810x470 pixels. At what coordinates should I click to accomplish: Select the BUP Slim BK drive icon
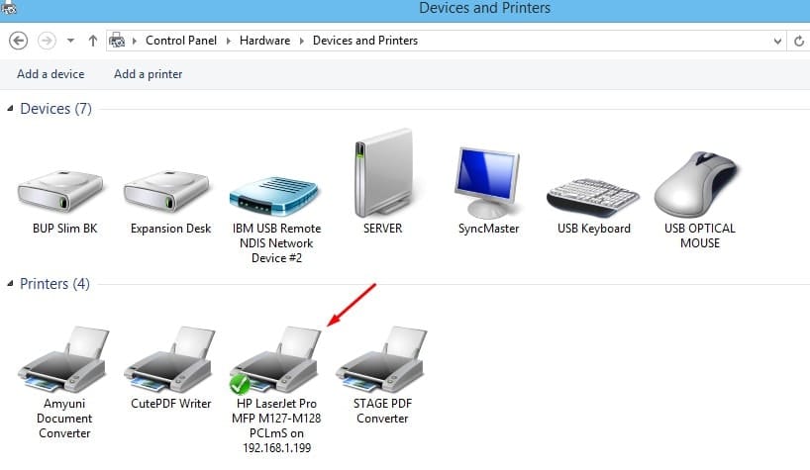[61, 192]
